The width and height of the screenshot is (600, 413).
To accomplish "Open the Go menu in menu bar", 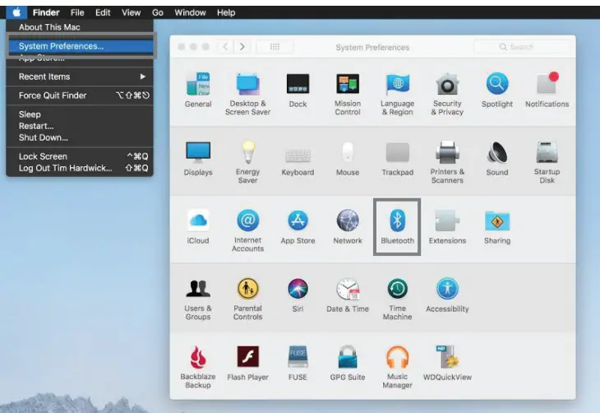I will tap(158, 12).
